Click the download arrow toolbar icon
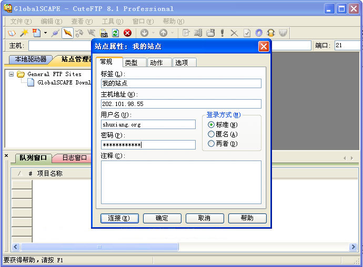Viewport: 363px width, 267px height. [x=144, y=33]
